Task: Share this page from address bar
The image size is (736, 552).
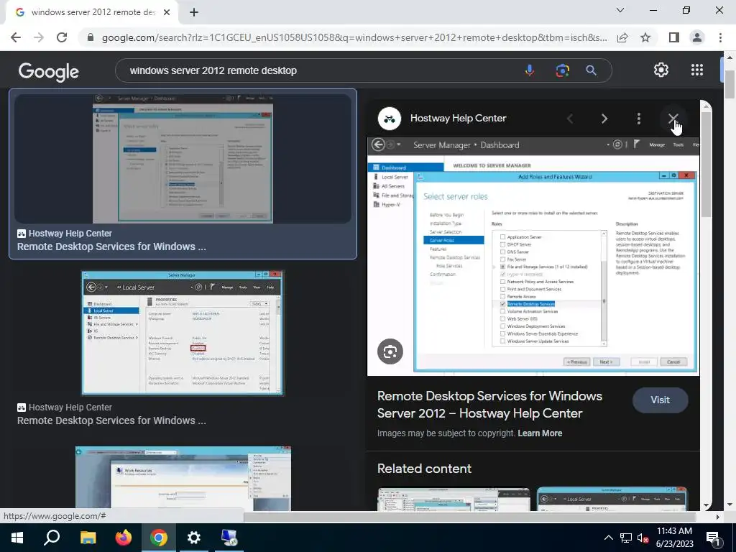Action: click(x=622, y=37)
